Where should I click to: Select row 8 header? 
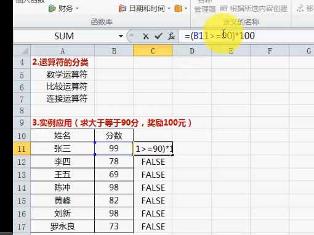click(x=22, y=111)
